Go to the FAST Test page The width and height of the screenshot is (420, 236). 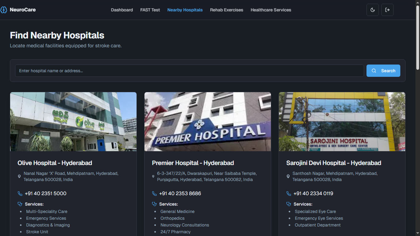(150, 10)
